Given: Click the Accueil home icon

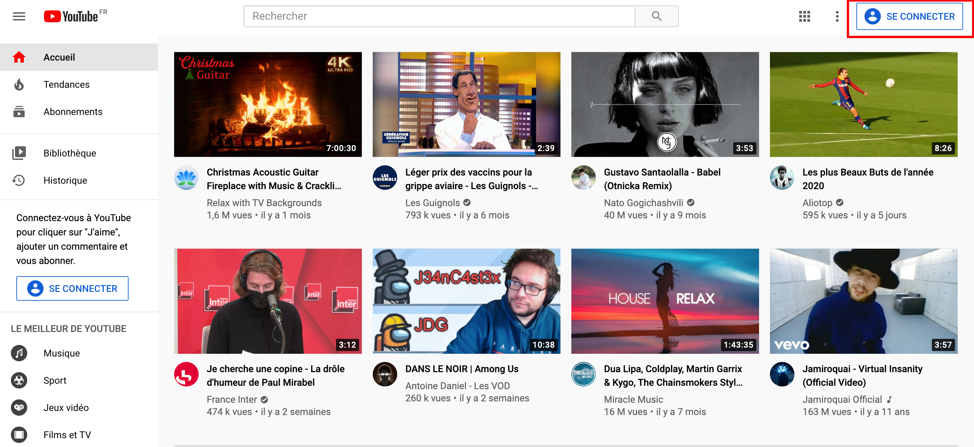Looking at the screenshot, I should 19,57.
